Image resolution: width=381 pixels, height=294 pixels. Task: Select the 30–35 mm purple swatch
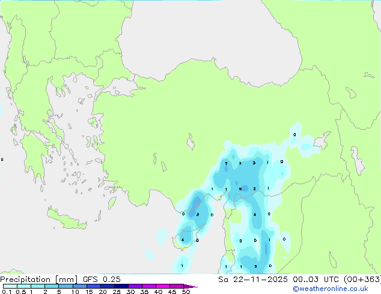(135, 286)
